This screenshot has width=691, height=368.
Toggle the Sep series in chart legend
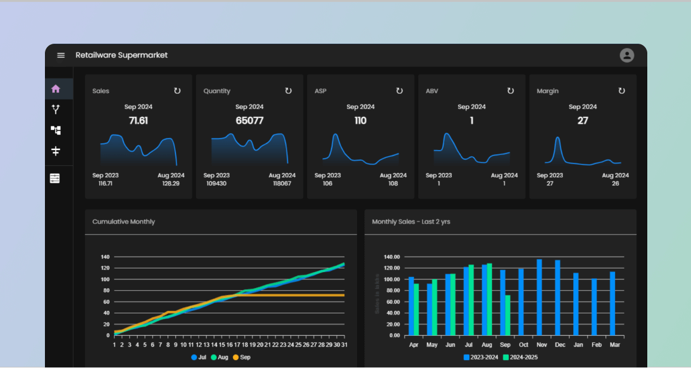coord(241,357)
